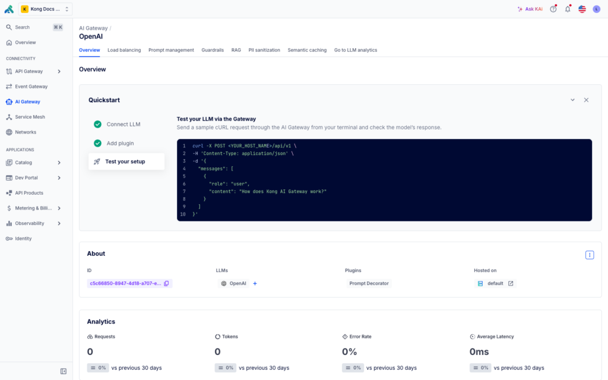Click the OpenAI LLM badge
Screen dimensions: 608x380
click(x=234, y=283)
